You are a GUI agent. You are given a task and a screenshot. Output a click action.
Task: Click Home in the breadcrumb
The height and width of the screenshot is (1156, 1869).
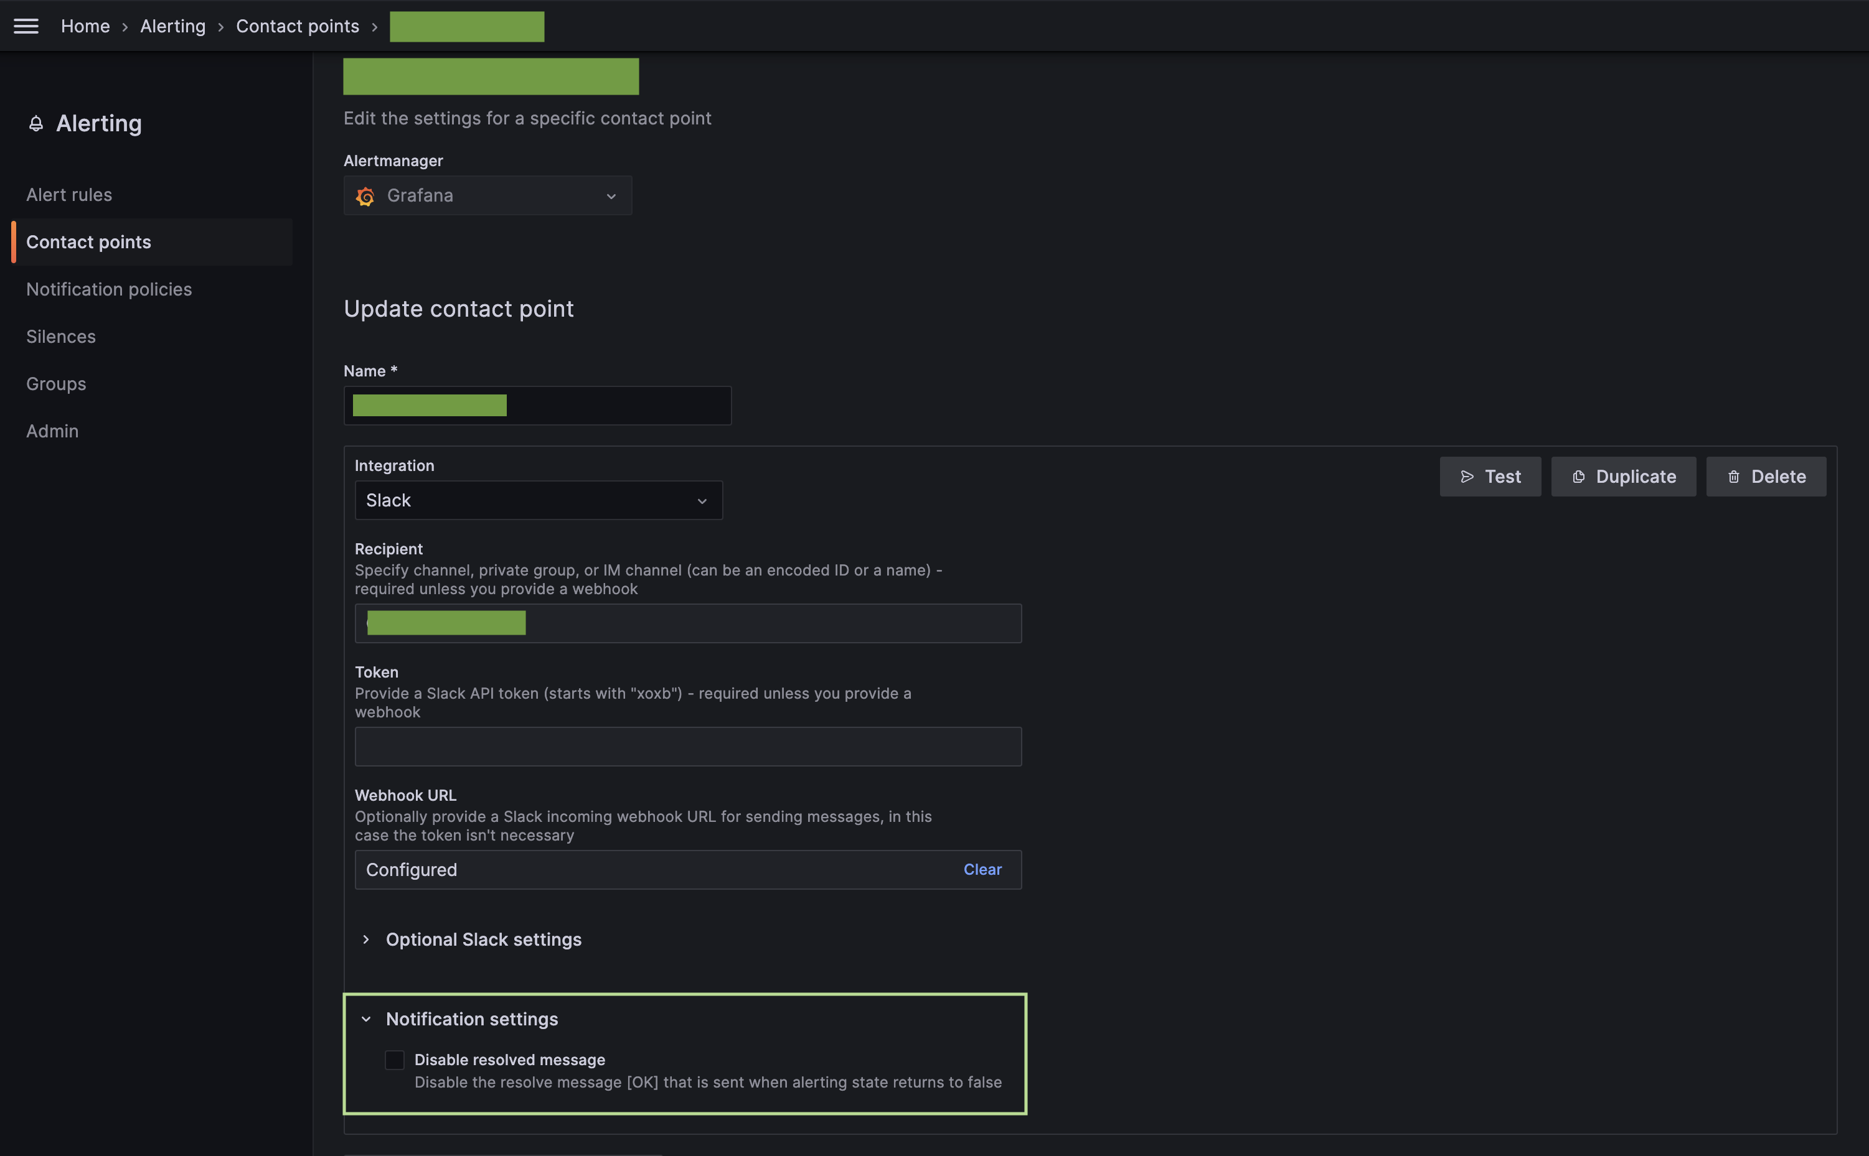click(85, 27)
